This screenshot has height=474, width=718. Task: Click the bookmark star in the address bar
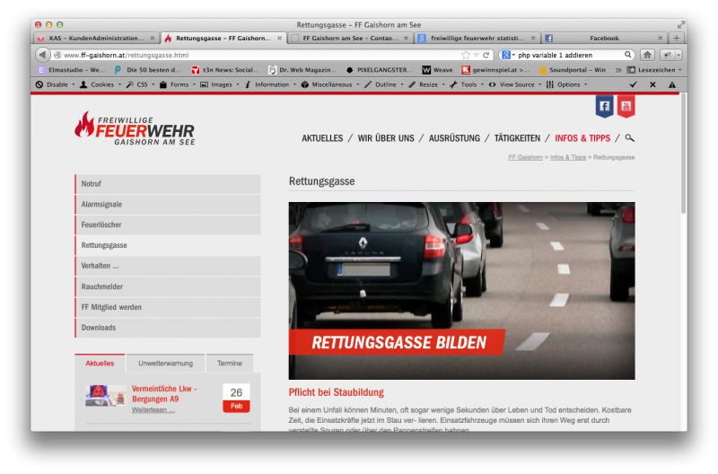click(466, 55)
